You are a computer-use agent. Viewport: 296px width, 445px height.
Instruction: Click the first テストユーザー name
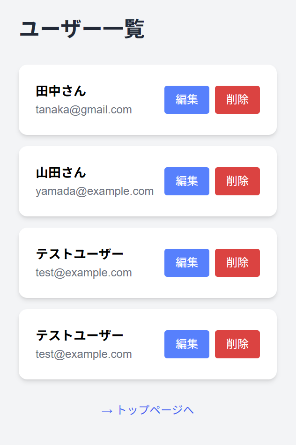80,254
